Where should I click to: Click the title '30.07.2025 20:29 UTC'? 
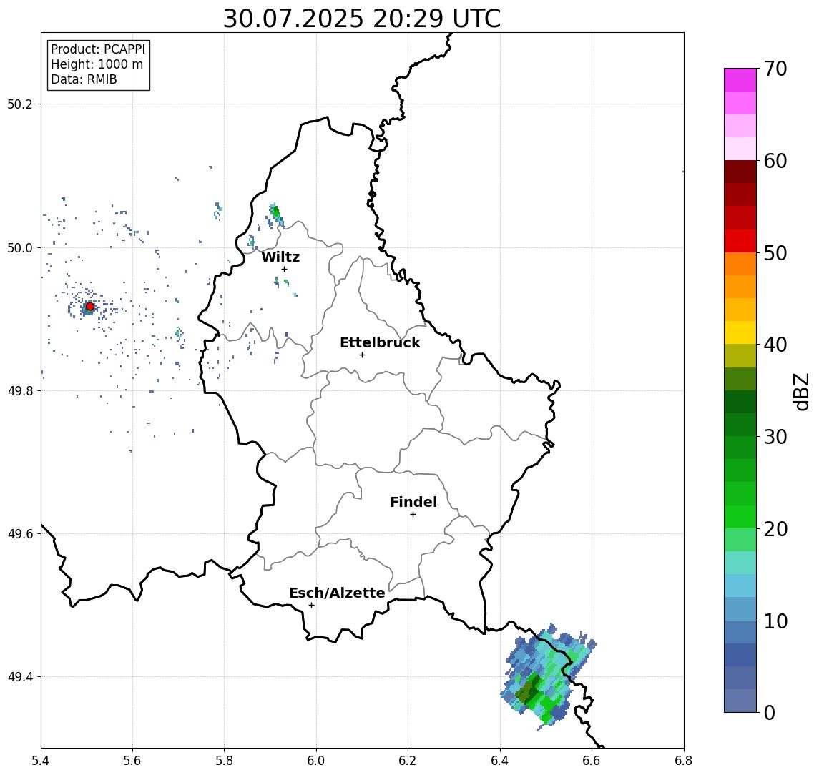coord(362,19)
